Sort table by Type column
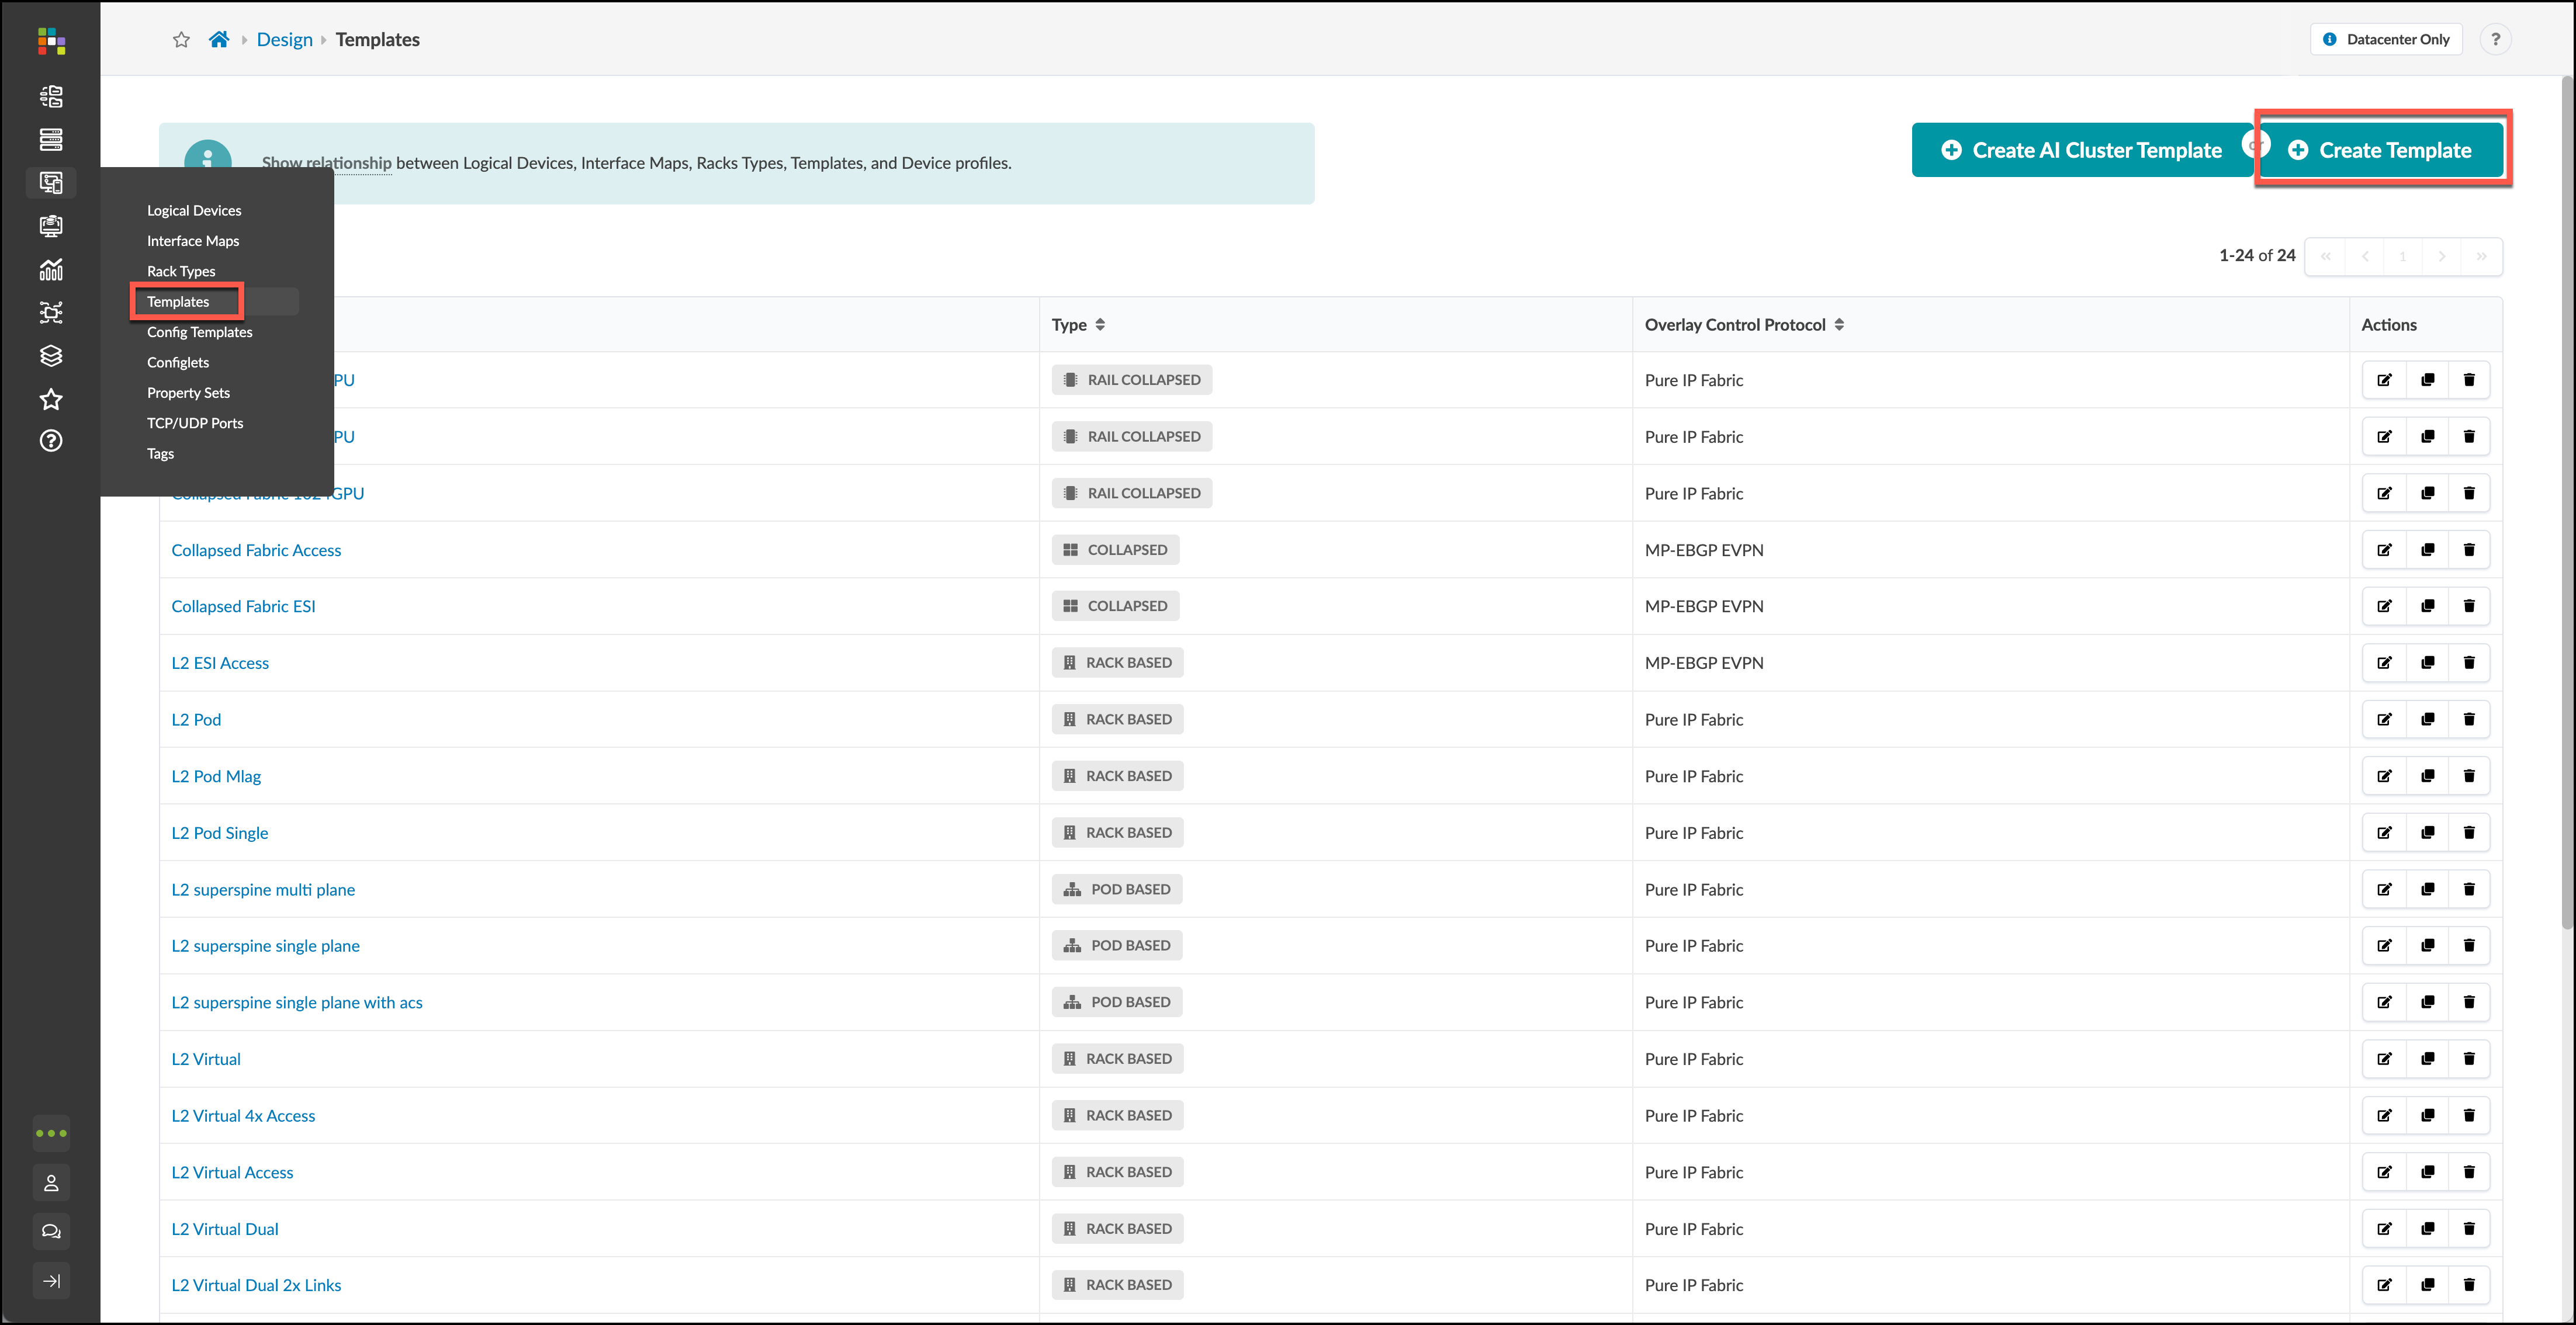2576x1325 pixels. [x=1078, y=324]
